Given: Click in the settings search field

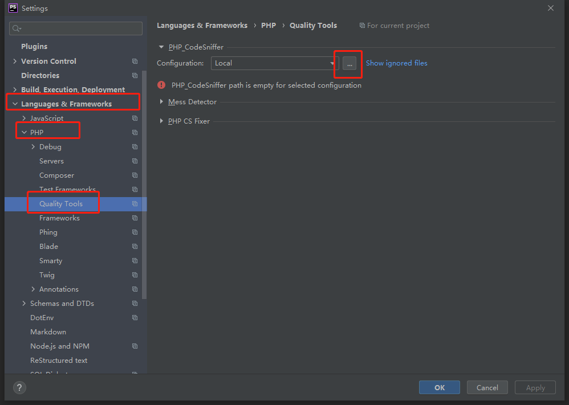Looking at the screenshot, I should (76, 28).
